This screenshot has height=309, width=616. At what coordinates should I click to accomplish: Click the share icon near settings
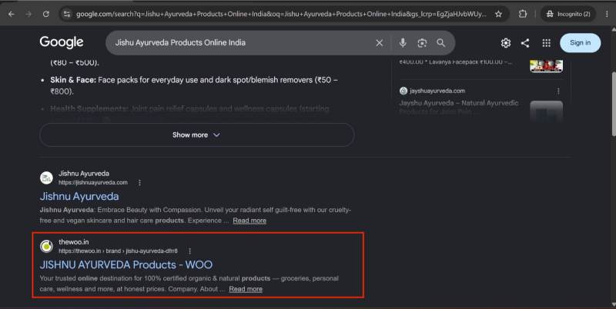(525, 43)
